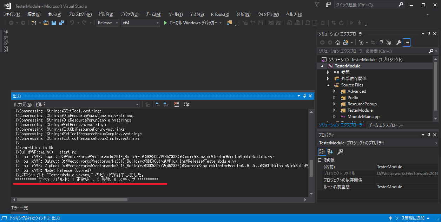The image size is (441, 222).
Task: Pin the Solution Explorer panel
Action: click(x=429, y=34)
